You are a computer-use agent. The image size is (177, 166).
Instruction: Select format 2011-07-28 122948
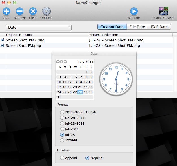pos(62,112)
